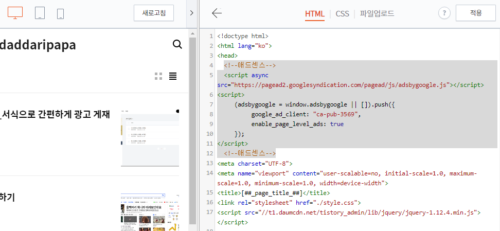Click the preview vertical scrollbar thumb
Viewport: 500px width, 231px height.
192,131
